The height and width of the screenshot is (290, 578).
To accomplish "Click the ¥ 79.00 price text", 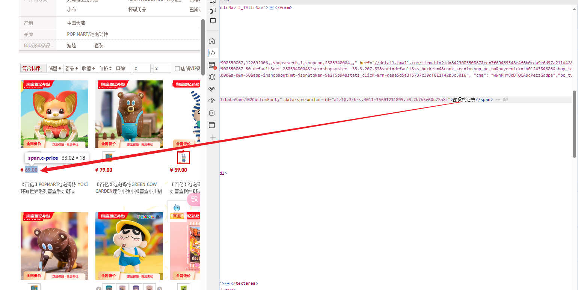I will 104,170.
